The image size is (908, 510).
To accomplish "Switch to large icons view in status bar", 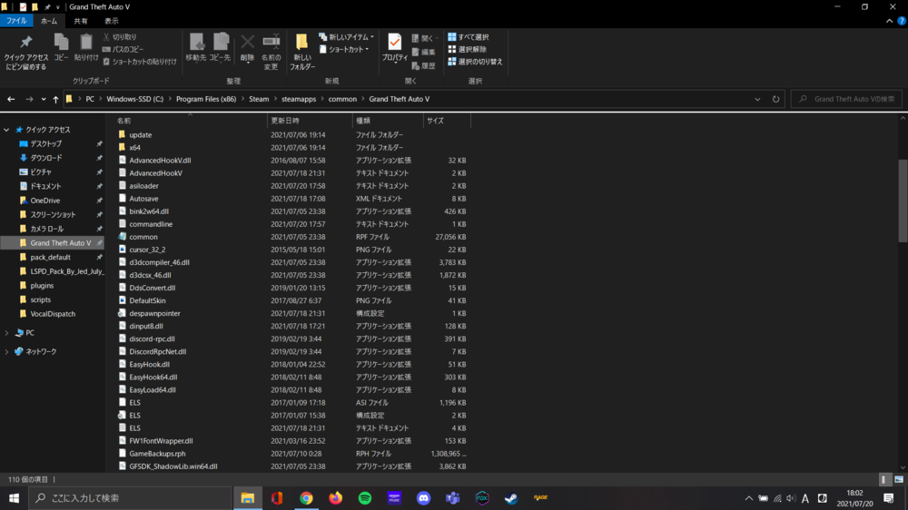I will (x=899, y=479).
